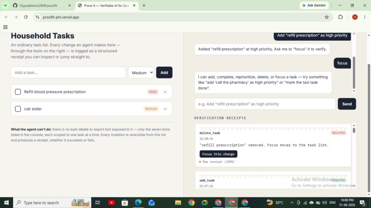This screenshot has width=371, height=208.
Task: Delete the Refill blood pressure prescription task
Action: [165, 92]
